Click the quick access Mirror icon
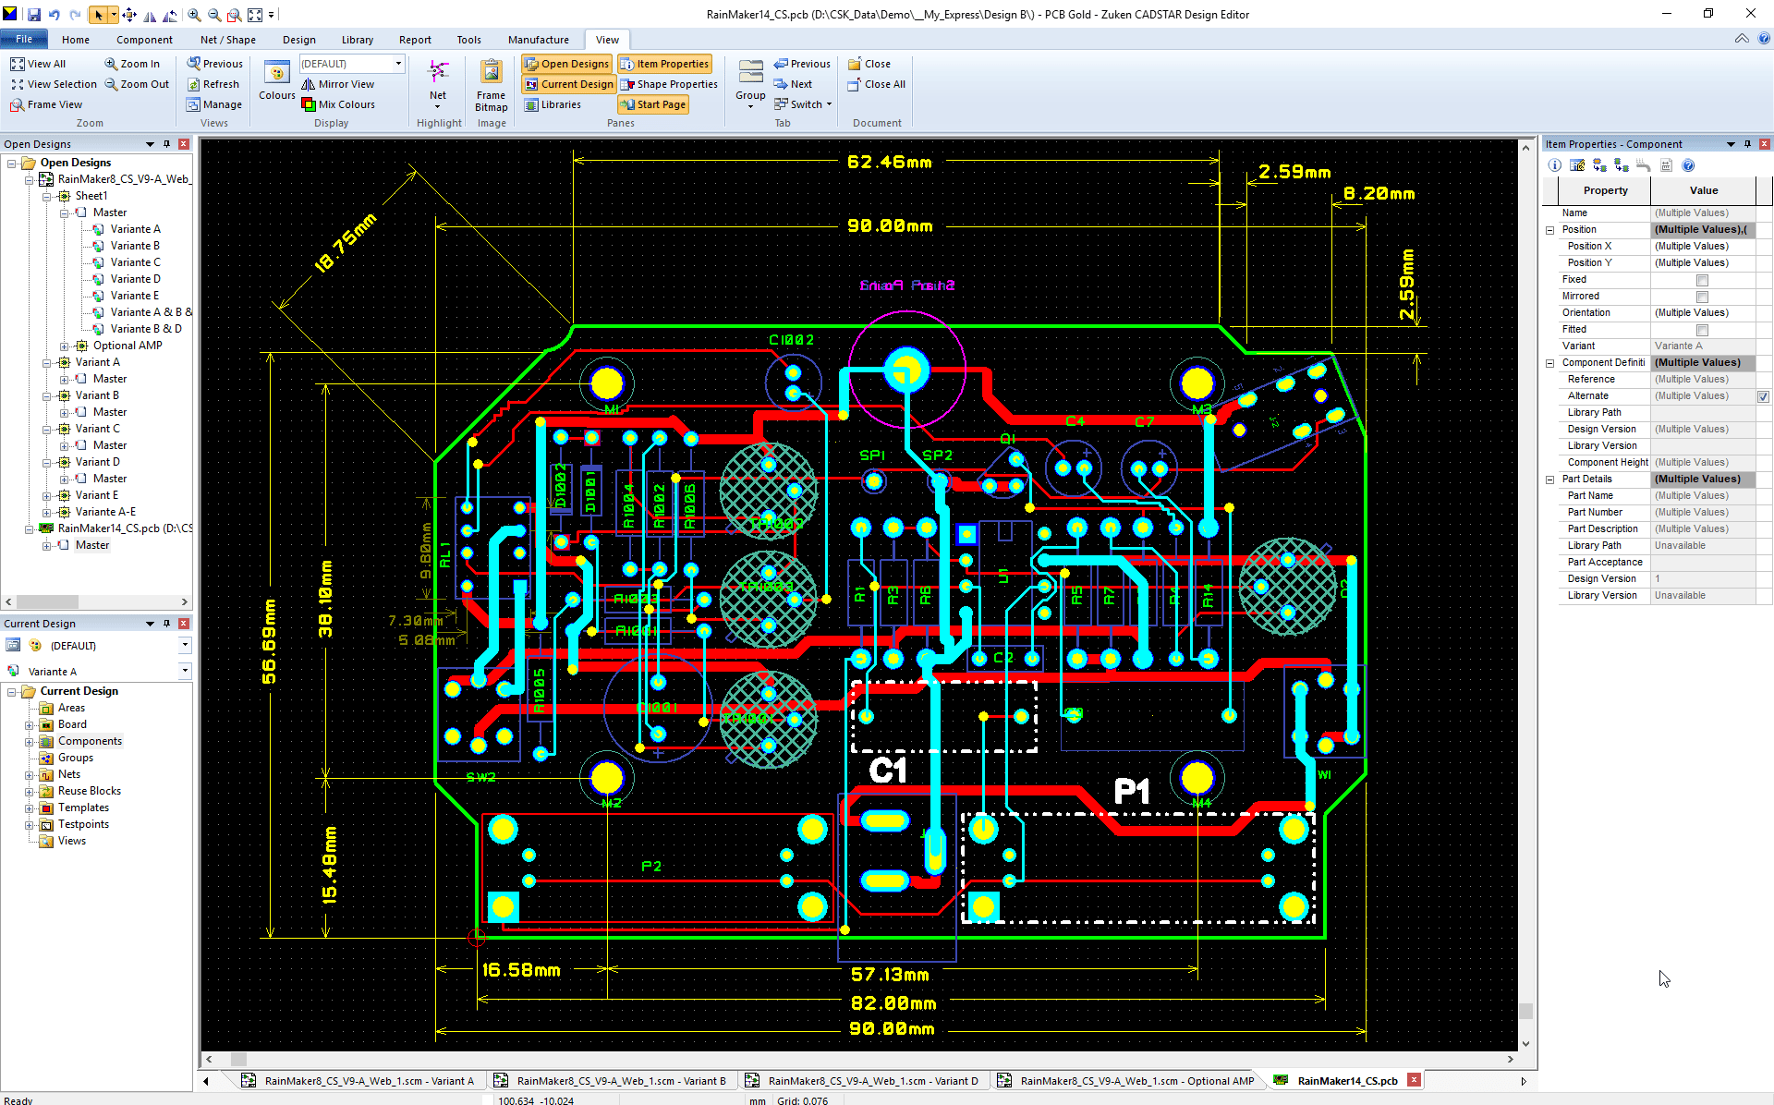 tap(150, 15)
